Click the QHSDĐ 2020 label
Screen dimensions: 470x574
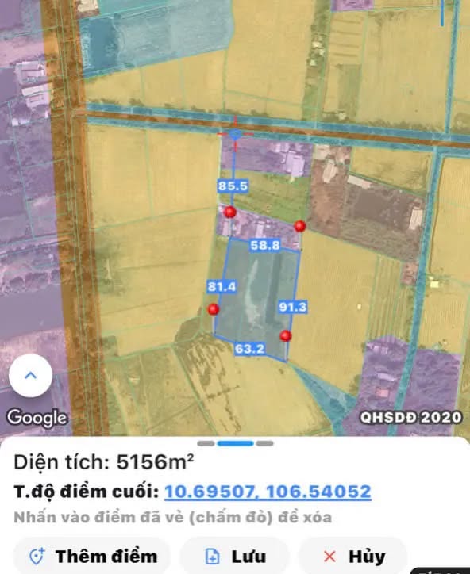pos(410,417)
